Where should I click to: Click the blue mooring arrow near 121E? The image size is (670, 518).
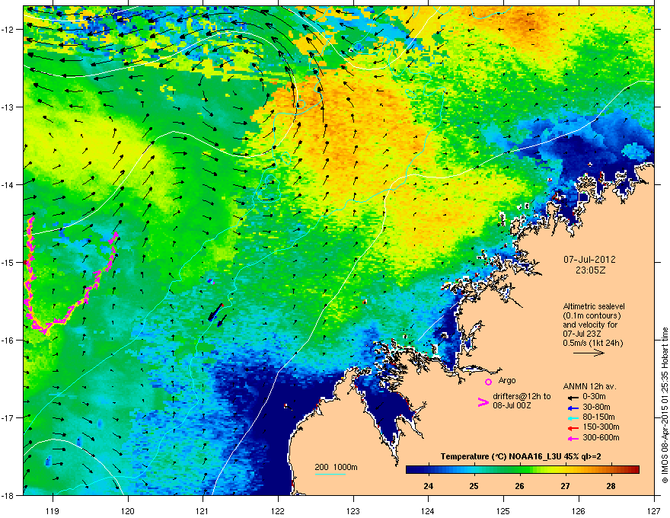pos(215,312)
